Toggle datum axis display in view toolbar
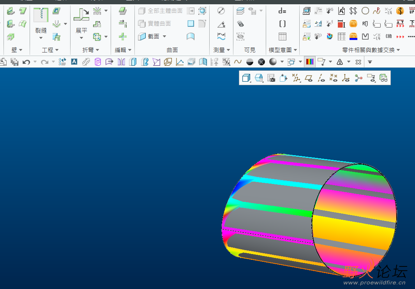Screen dimensions: 415x289 click(321, 78)
